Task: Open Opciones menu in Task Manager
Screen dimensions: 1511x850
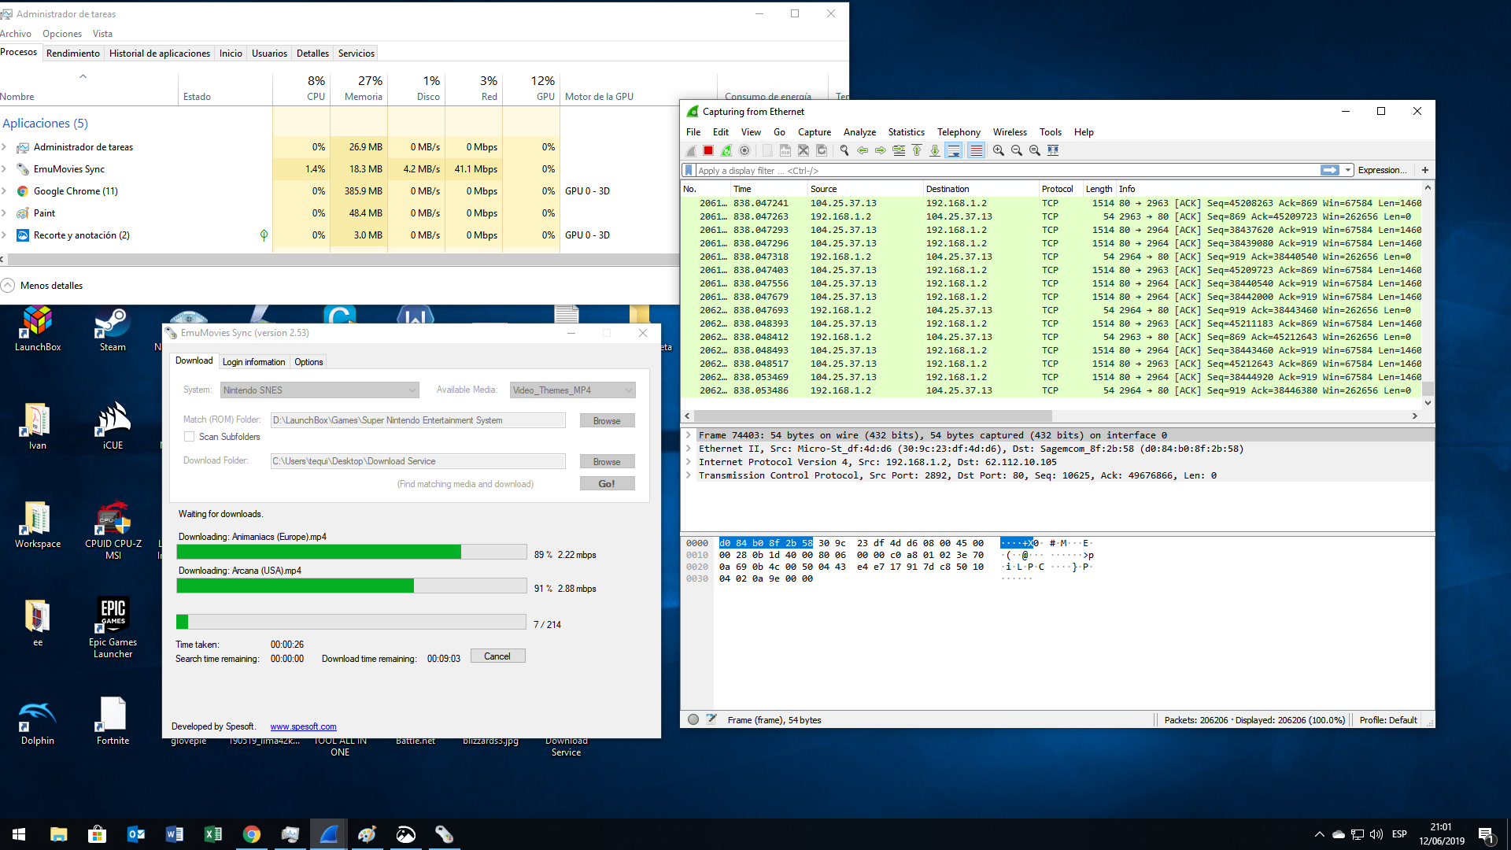Action: 62,34
